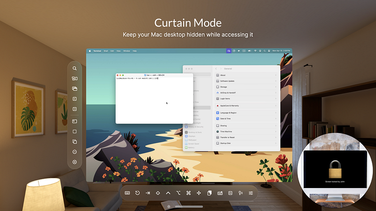Click the stacked windows icon in side toolbar

point(75,89)
